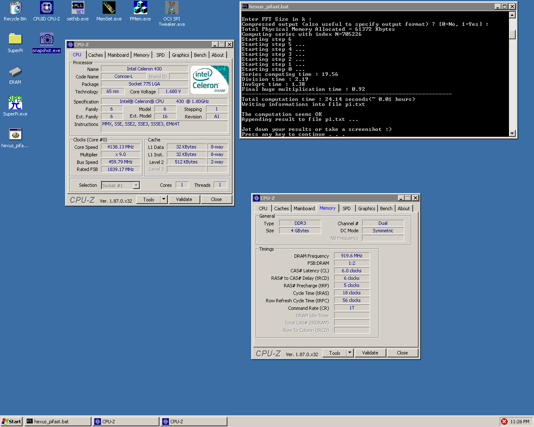Click DRAM Frequency value 919.6 MHz

352,256
